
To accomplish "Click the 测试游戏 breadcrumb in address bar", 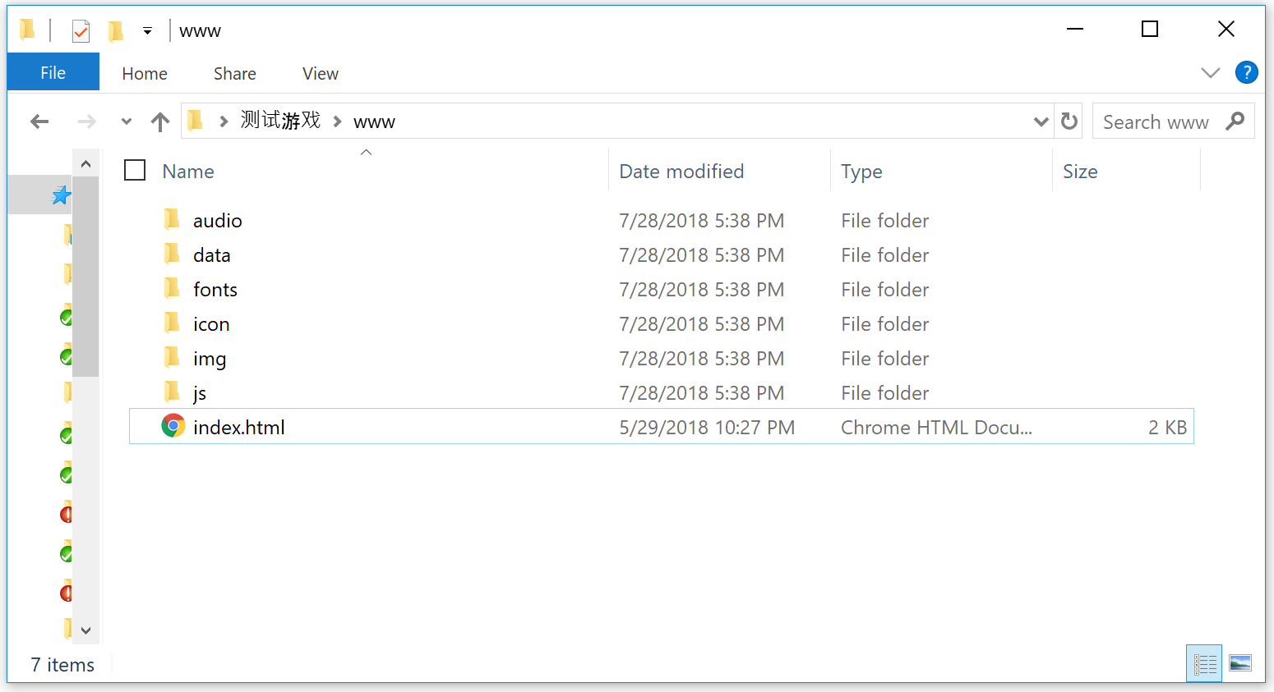I will pos(280,121).
